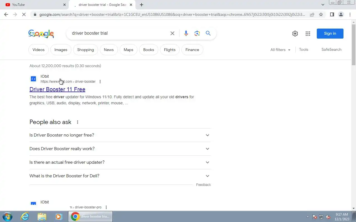The width and height of the screenshot is (356, 222).
Task: Switch to Flights results
Action: 170,50
